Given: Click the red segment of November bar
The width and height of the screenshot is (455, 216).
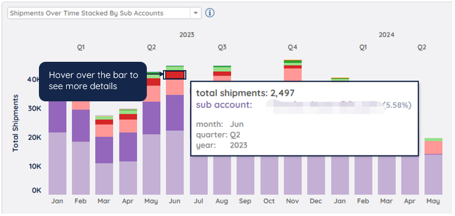Looking at the screenshot, I should [x=293, y=67].
